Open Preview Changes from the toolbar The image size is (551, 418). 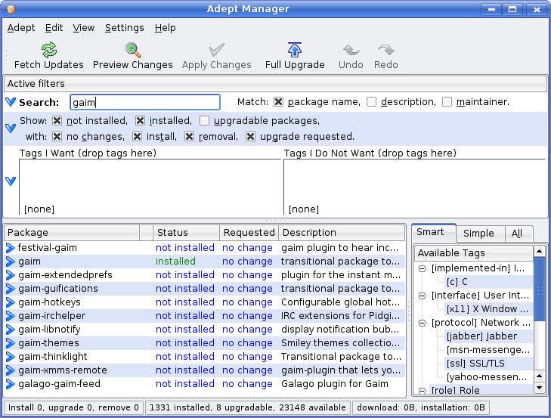[133, 51]
